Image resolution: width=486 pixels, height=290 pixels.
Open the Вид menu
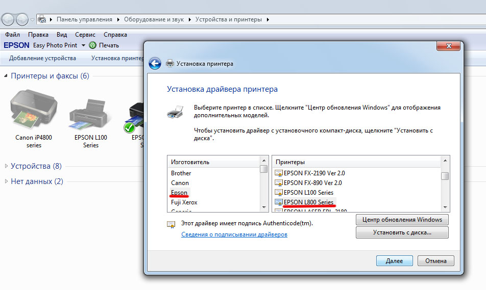(62, 35)
